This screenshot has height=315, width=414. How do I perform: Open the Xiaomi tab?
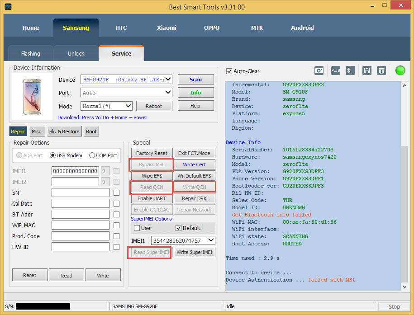pyautogui.click(x=167, y=28)
